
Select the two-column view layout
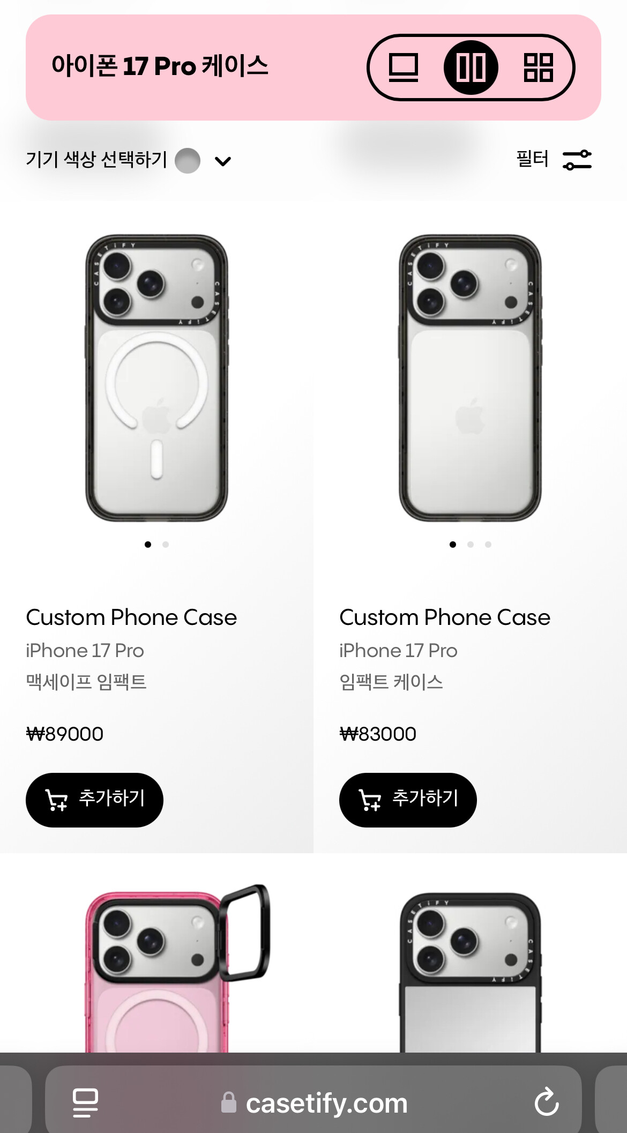471,68
